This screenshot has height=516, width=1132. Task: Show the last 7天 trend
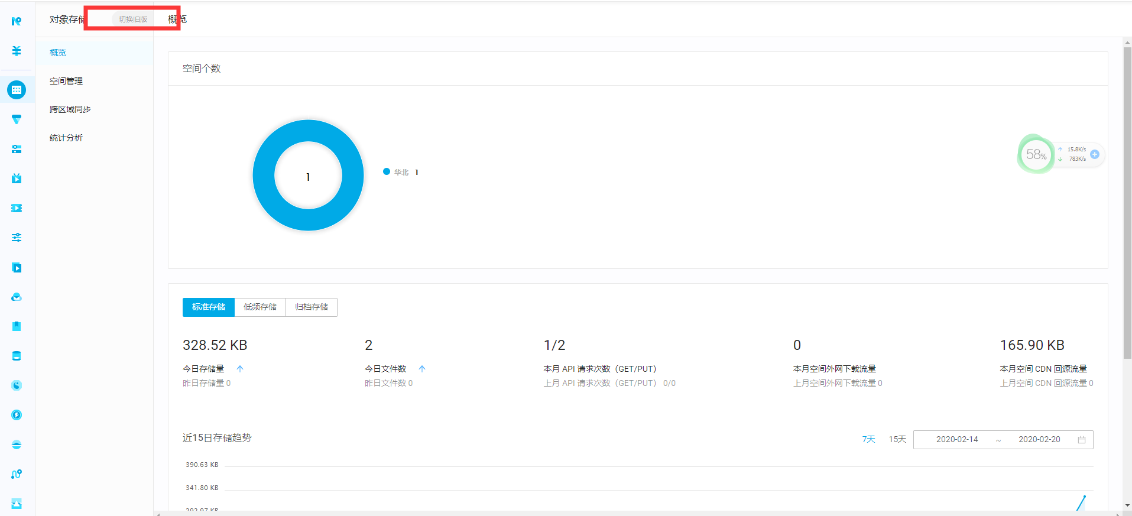(868, 439)
